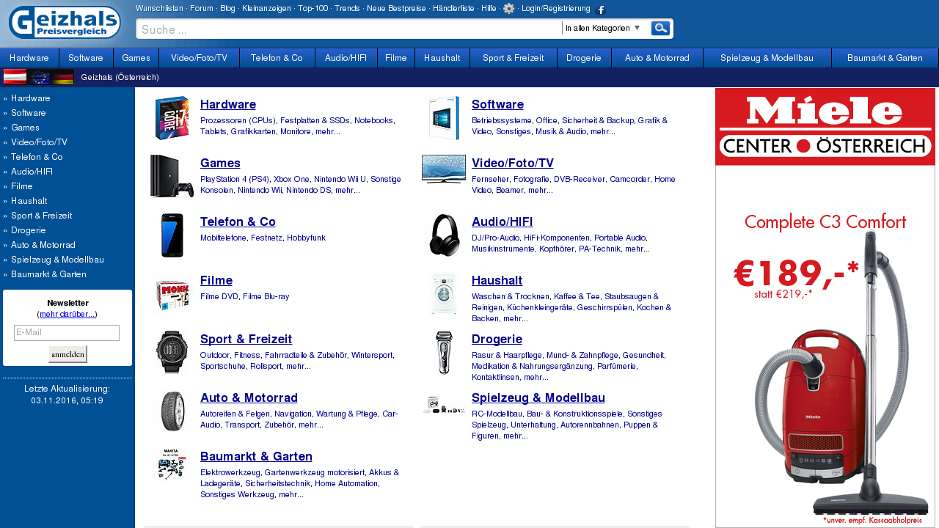Click the magnifier search button
Screen dimensions: 939x528
click(x=660, y=28)
